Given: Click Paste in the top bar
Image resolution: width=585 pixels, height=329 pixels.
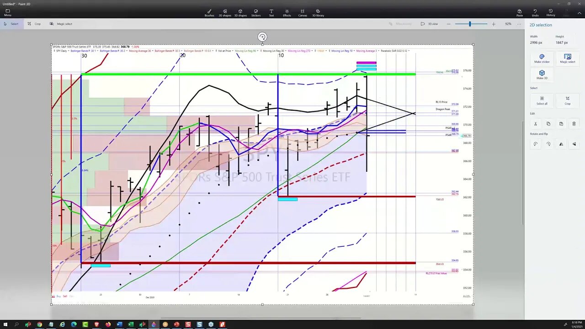Looking at the screenshot, I should tap(520, 13).
